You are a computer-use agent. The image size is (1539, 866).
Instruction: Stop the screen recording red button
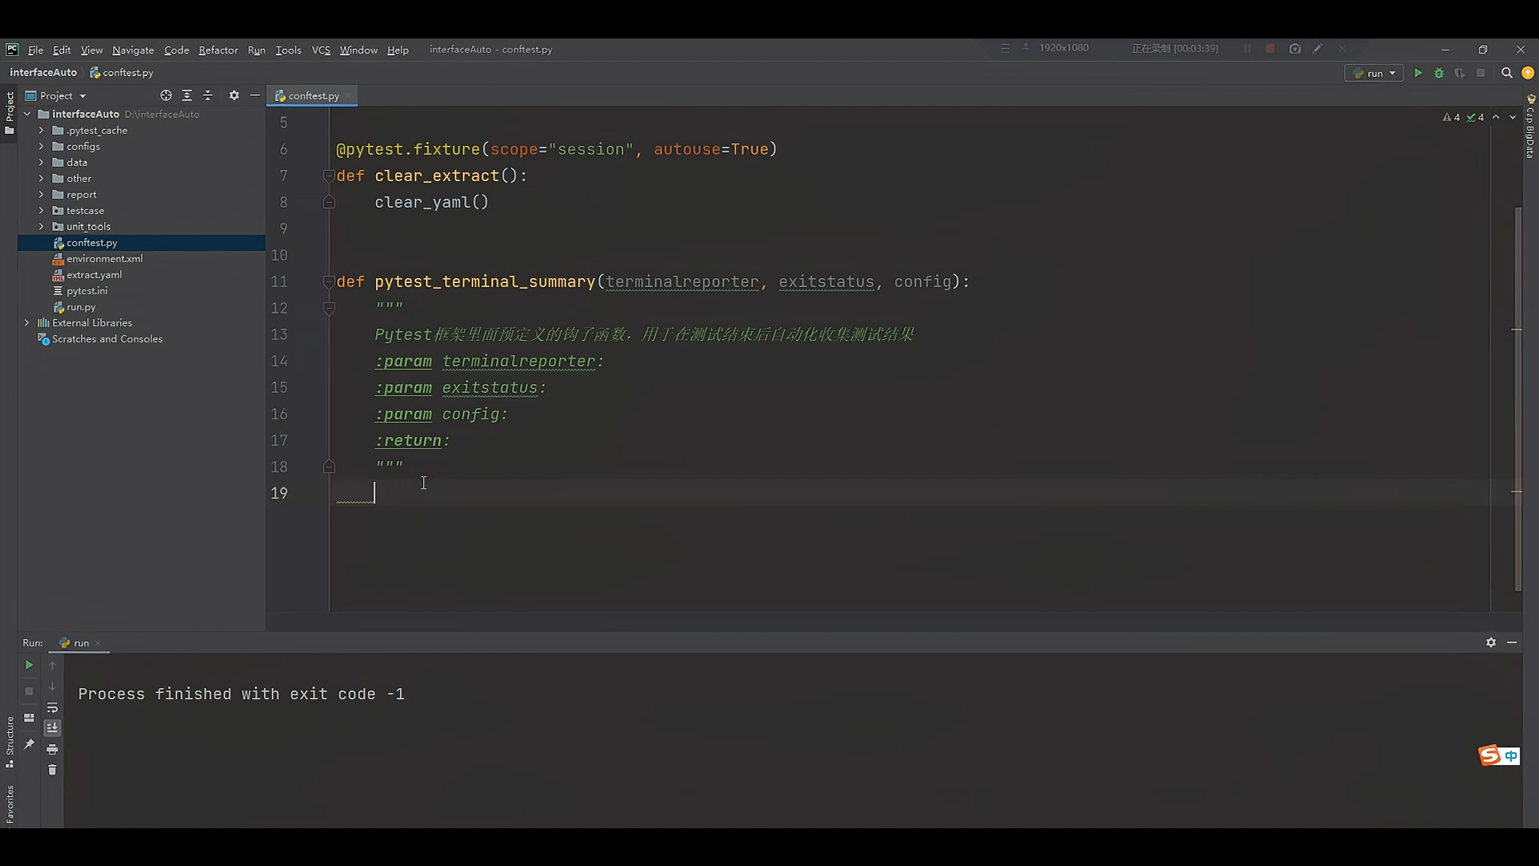[x=1270, y=49]
